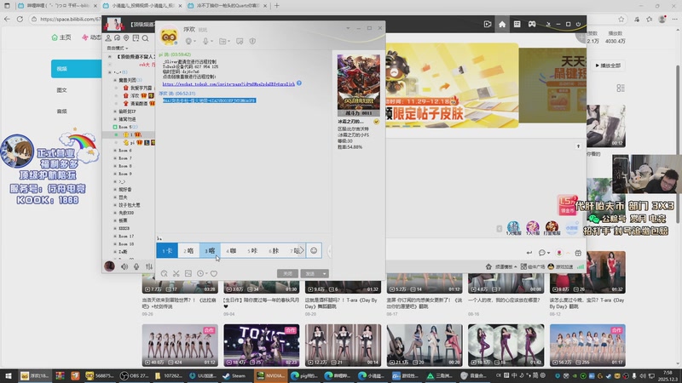
Task: Click the microphone icon in chat header
Action: point(205,41)
